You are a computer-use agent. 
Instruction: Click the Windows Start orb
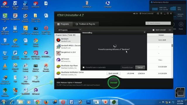[x=4, y=102]
